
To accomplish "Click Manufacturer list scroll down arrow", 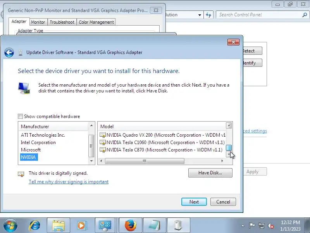I will click(x=91, y=161).
